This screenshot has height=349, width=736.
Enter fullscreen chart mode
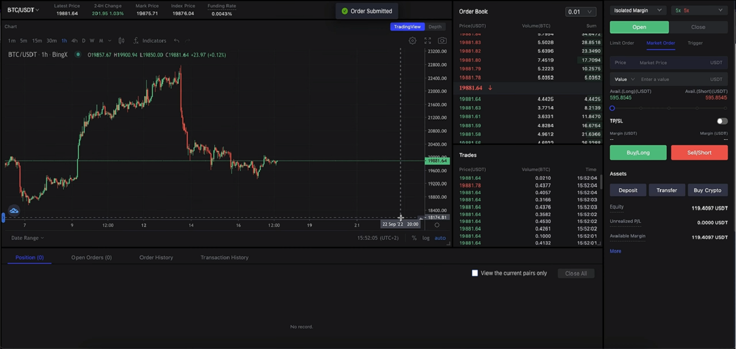point(427,40)
